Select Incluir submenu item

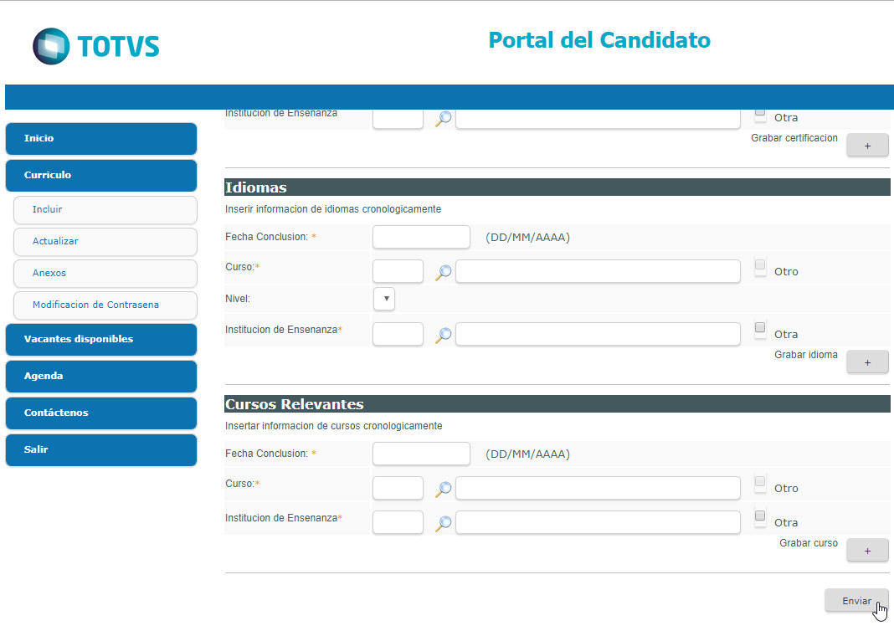point(105,210)
